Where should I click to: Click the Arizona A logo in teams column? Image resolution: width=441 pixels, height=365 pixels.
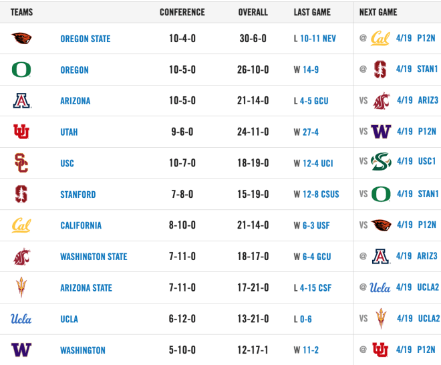coord(22,100)
